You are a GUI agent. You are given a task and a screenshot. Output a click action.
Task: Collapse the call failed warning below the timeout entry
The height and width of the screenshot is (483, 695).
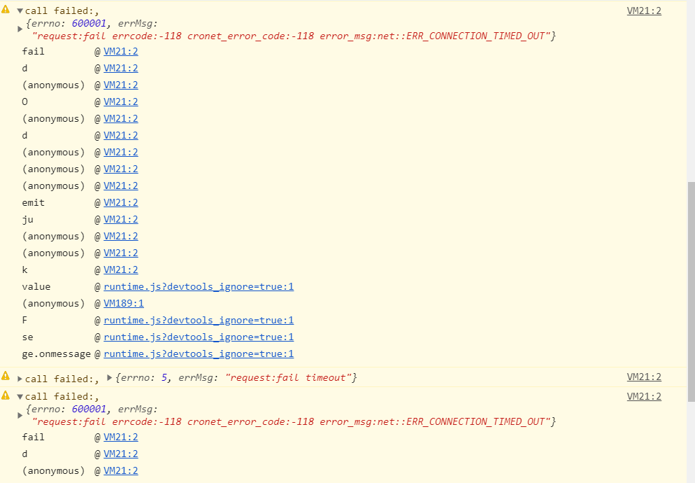coord(20,397)
